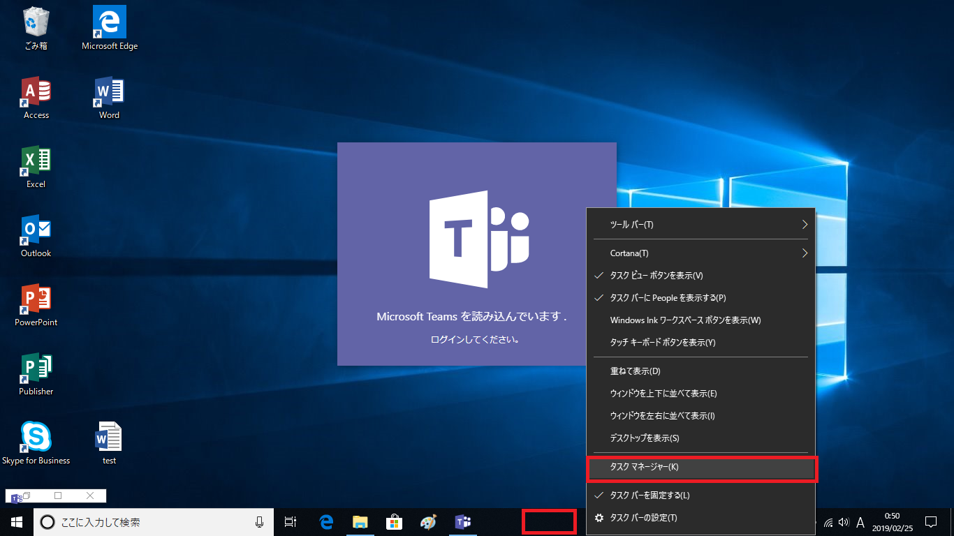This screenshot has height=536, width=954.
Task: Click the clock showing 0:50 2019/02/25
Action: click(892, 522)
